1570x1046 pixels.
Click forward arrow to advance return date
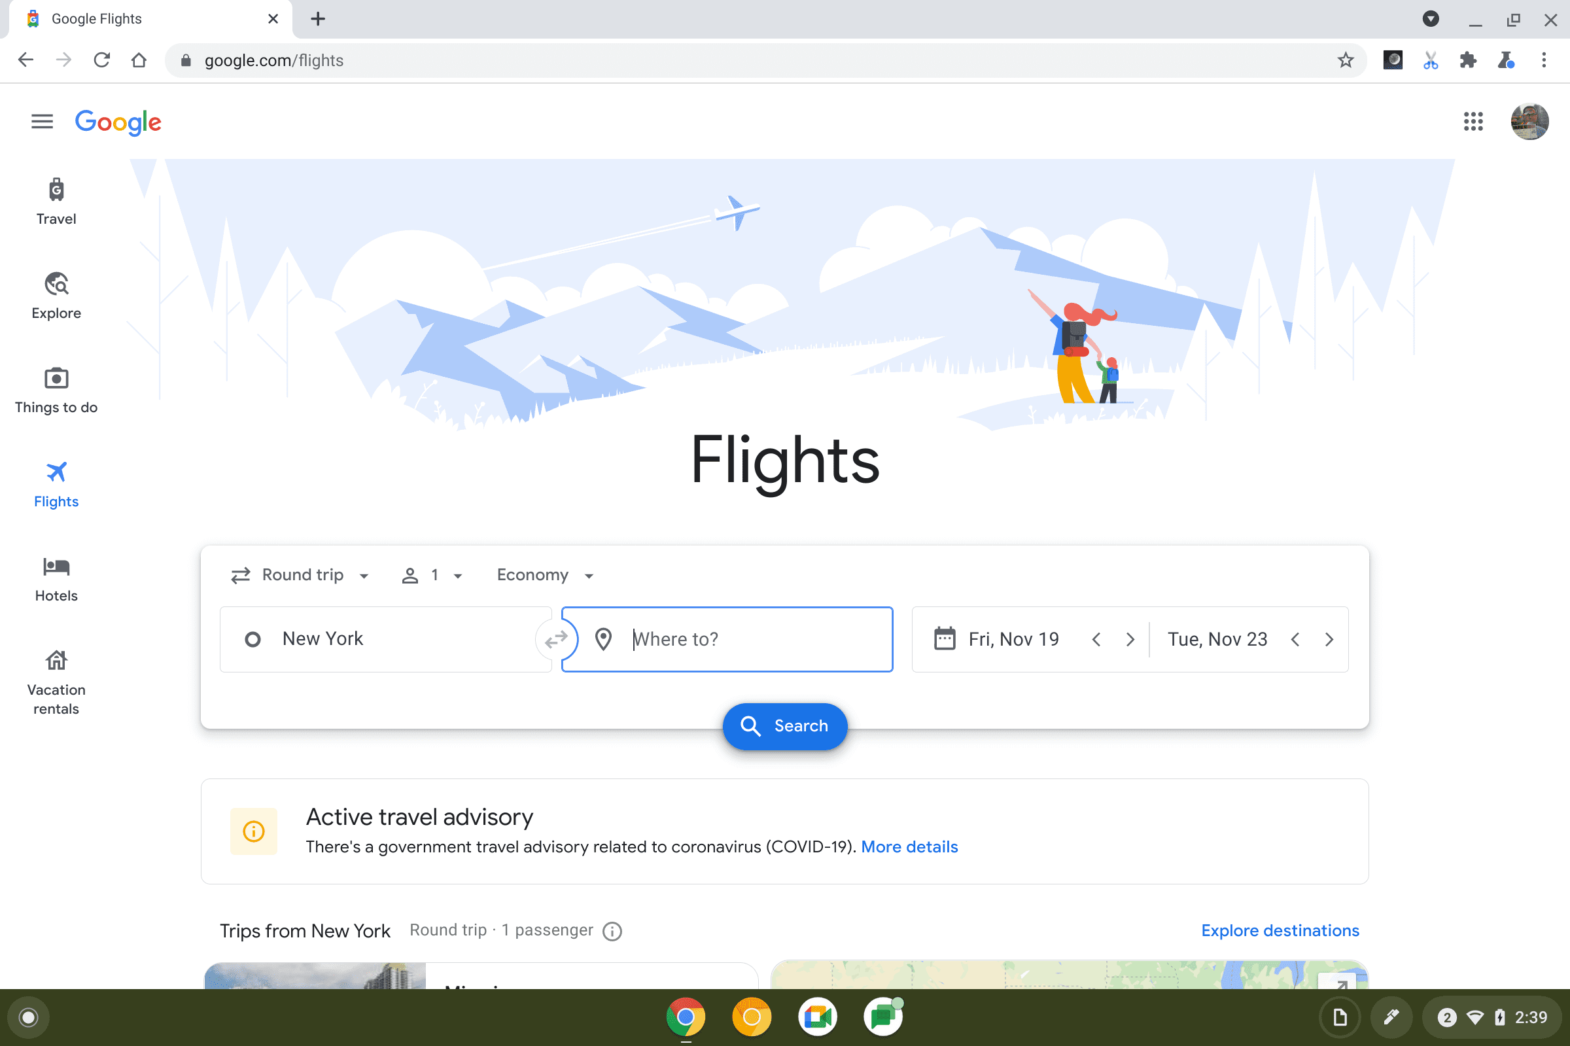pyautogui.click(x=1329, y=637)
